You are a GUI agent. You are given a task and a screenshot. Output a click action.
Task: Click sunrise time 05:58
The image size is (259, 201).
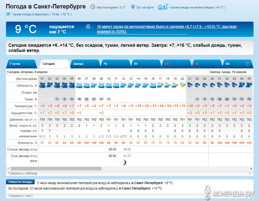112,149
